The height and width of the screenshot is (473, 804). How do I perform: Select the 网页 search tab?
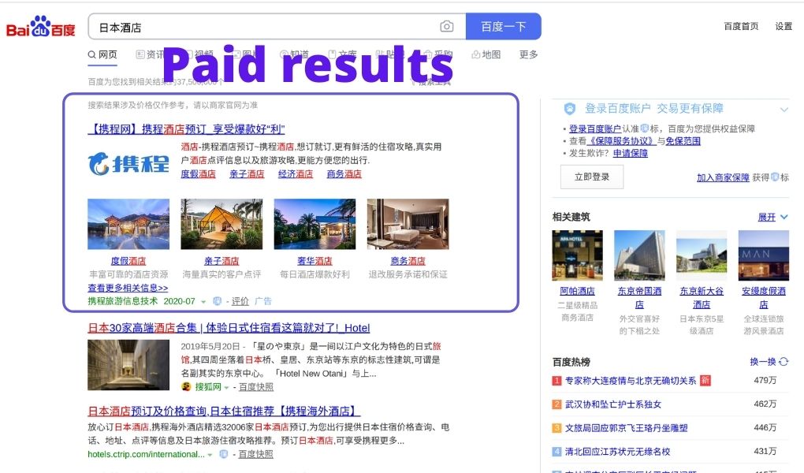[x=102, y=54]
